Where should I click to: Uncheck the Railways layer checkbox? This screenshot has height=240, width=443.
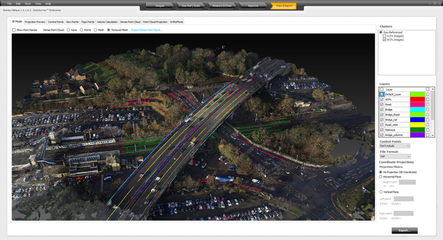[382, 130]
